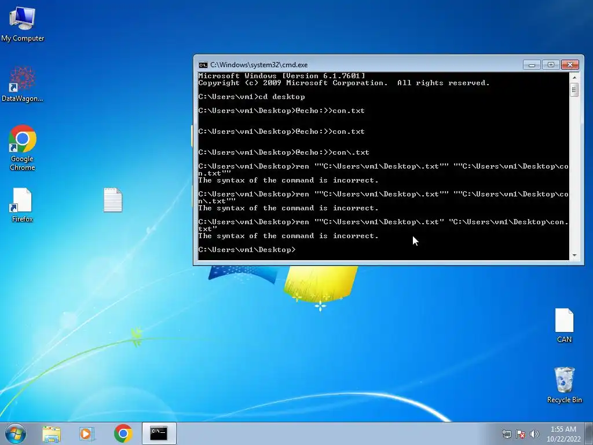Viewport: 593px width, 445px height.
Task: Open Windows Explorer from the taskbar
Action: point(52,433)
